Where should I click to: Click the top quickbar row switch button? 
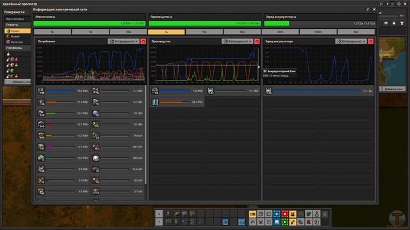(159, 214)
